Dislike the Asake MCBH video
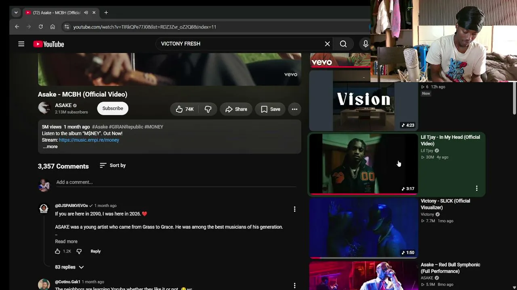Viewport: 517px width, 290px height. point(208,109)
